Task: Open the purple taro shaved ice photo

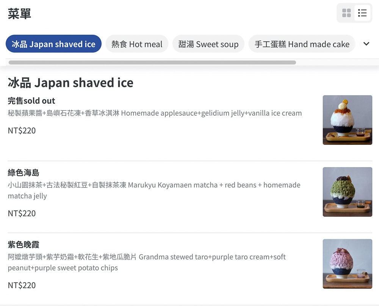Action: tap(347, 264)
